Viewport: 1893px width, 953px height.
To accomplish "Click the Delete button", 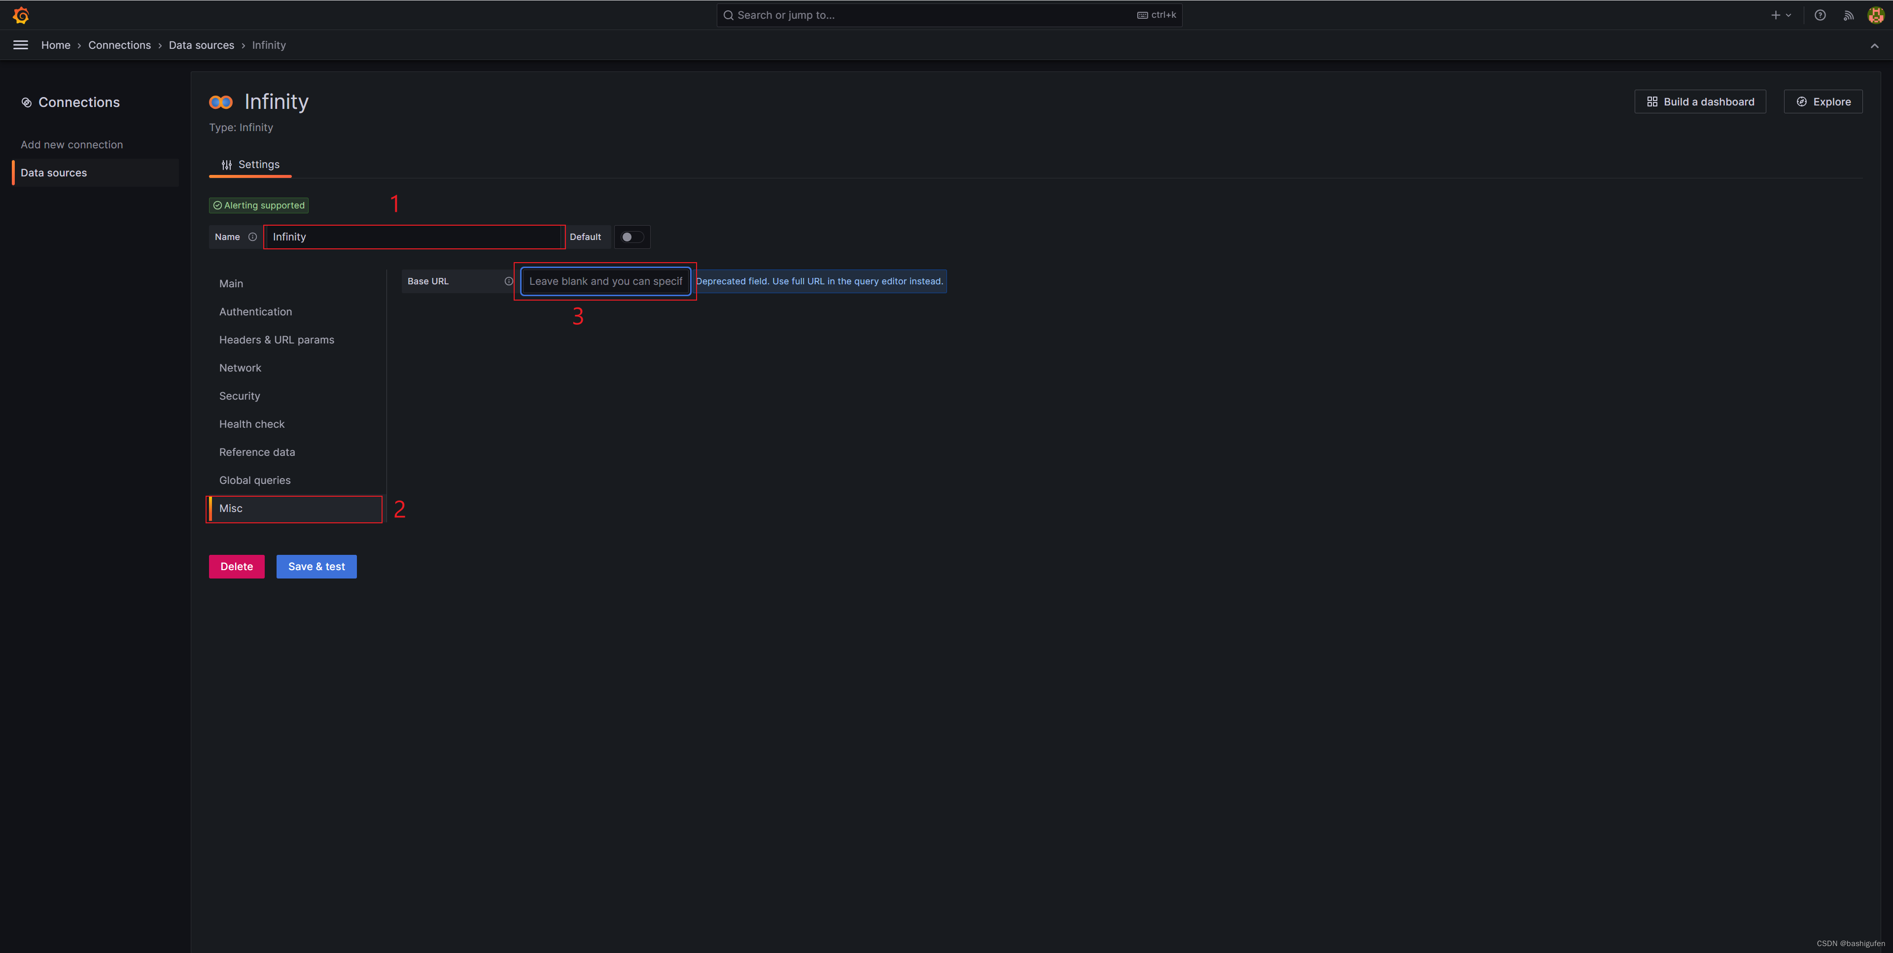I will tap(237, 567).
